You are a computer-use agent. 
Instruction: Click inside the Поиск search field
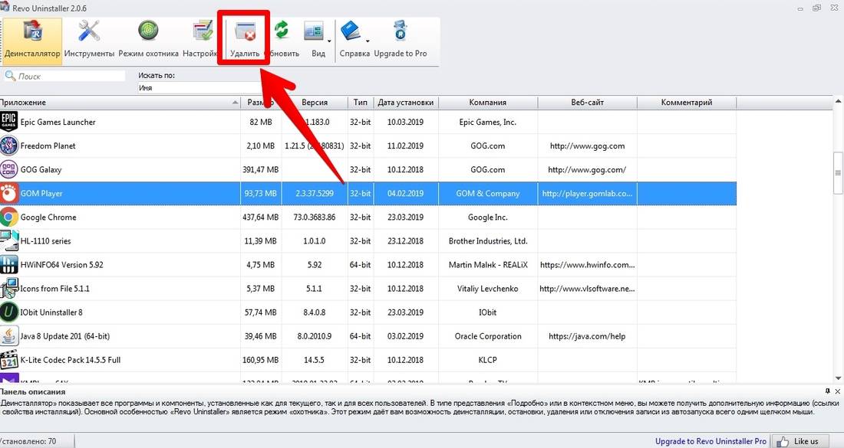point(69,77)
